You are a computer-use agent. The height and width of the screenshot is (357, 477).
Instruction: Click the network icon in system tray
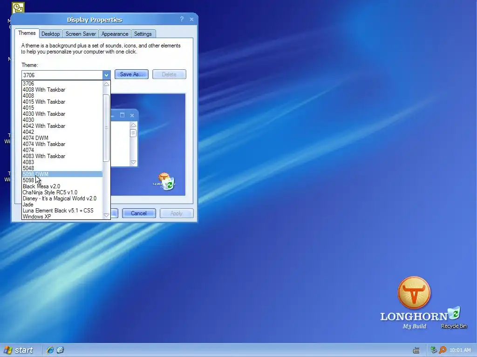[x=434, y=350]
